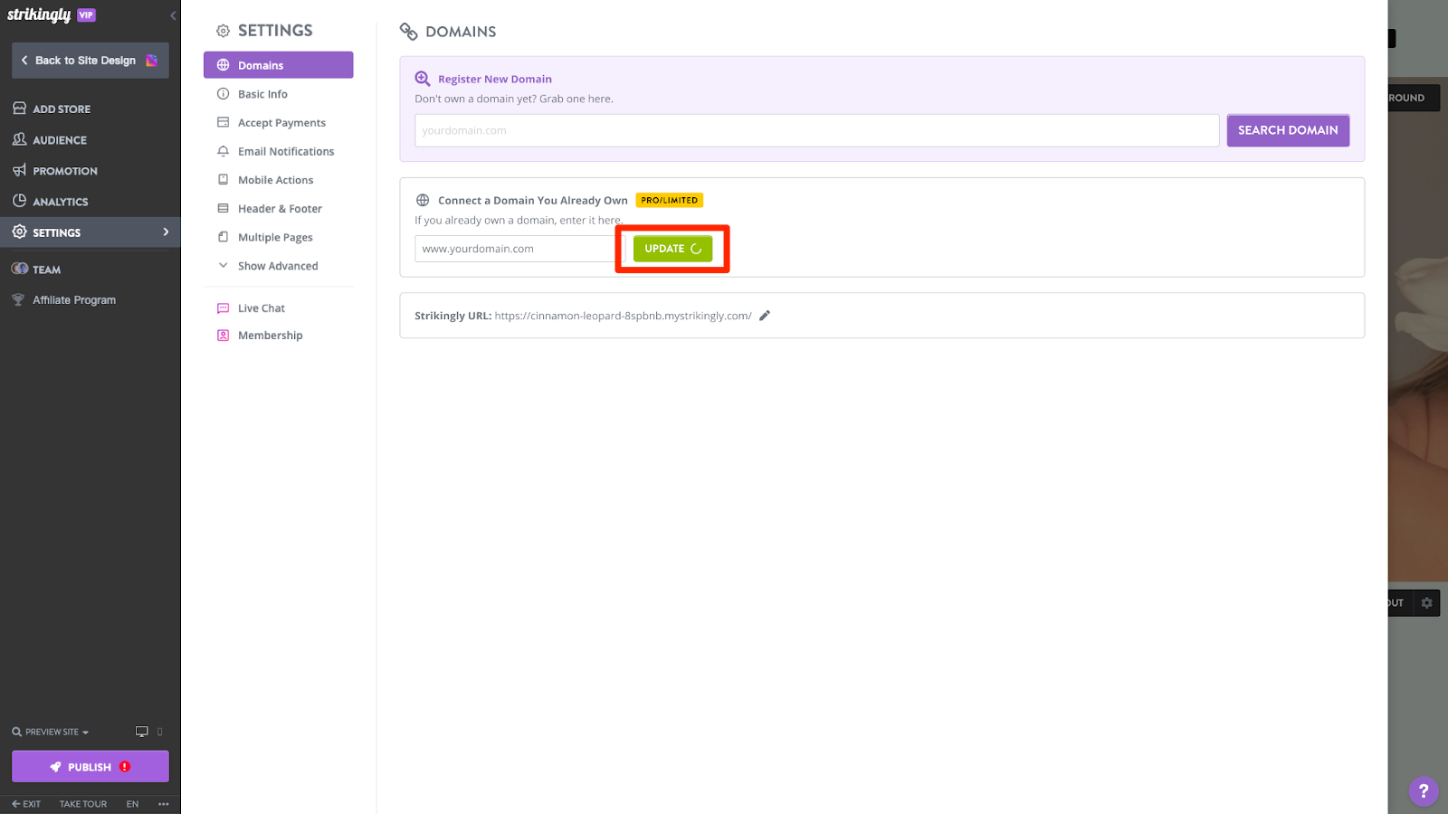This screenshot has height=814, width=1448.
Task: Click the Register New Domain heading
Action: (495, 79)
